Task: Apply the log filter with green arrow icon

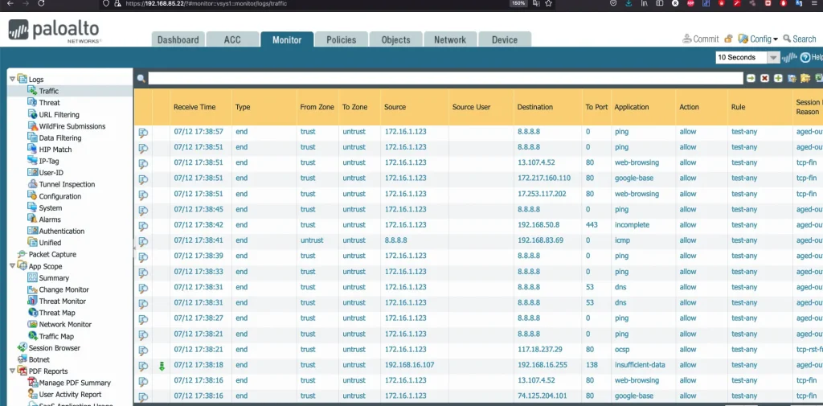Action: point(751,78)
